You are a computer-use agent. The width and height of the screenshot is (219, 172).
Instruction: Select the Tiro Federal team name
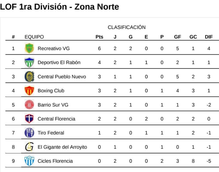point(51,133)
